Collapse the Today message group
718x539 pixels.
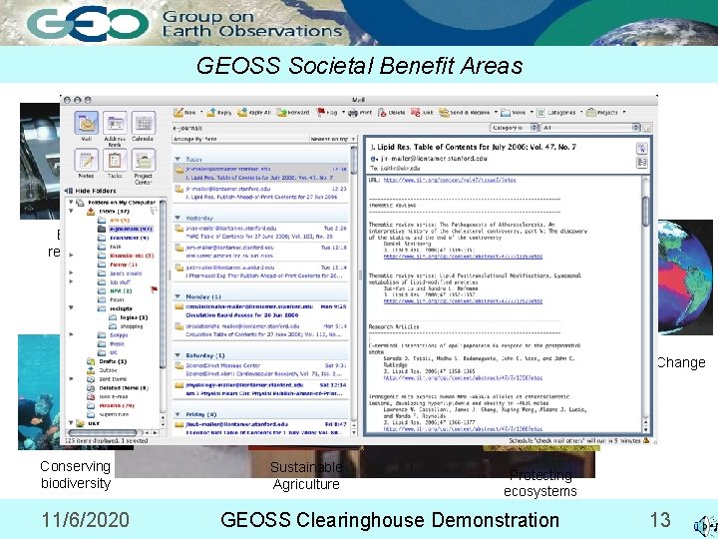pos(178,159)
